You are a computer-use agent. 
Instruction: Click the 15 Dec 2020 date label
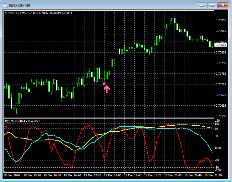pos(13,175)
